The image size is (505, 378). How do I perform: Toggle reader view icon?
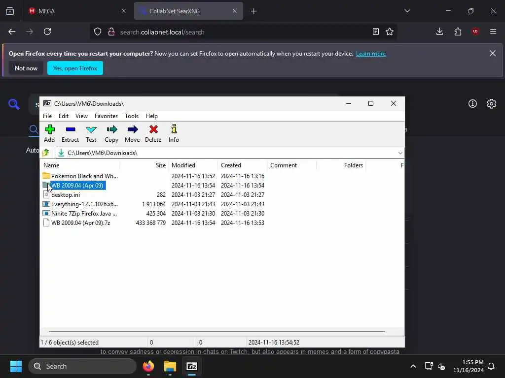click(x=375, y=31)
